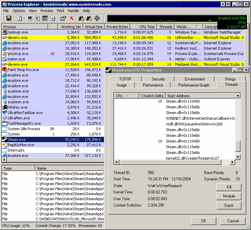Switch to the Performance Graph tab
The image size is (251, 230).
tap(194, 85)
